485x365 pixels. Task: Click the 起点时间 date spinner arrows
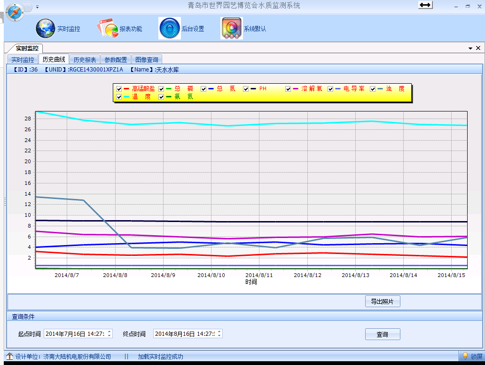[110, 333]
